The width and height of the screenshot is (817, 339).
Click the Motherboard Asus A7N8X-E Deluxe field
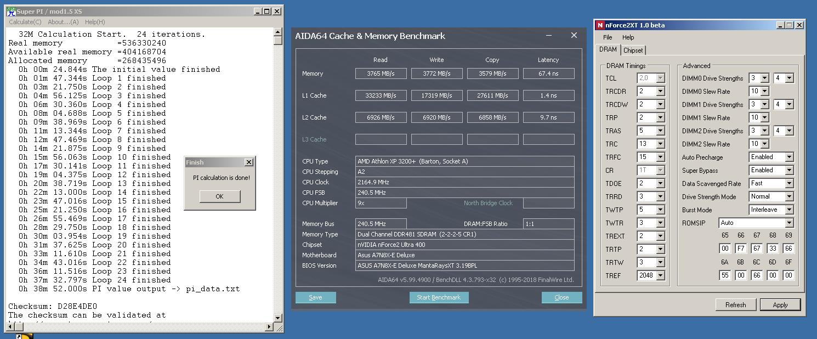click(464, 255)
